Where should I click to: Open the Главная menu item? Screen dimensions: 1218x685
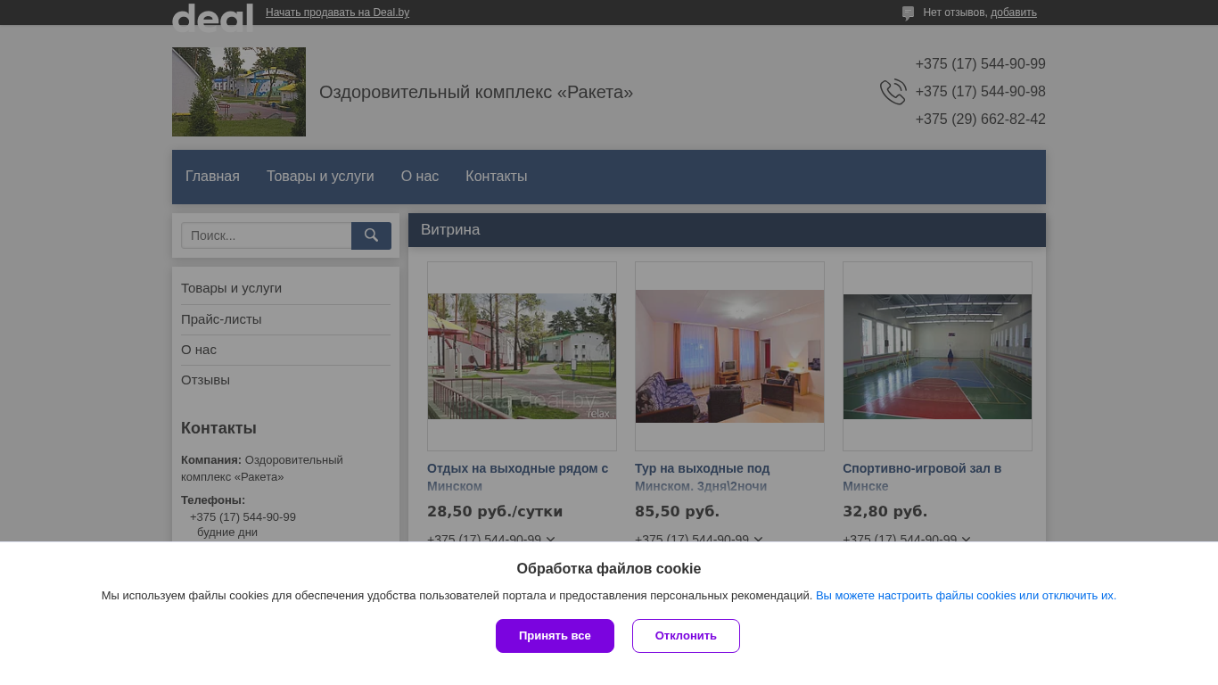212,177
